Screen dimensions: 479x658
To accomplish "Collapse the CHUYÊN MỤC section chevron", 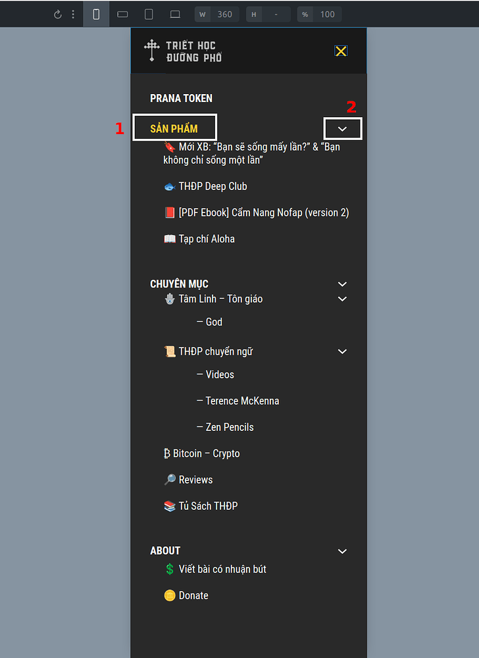I will pyautogui.click(x=342, y=284).
